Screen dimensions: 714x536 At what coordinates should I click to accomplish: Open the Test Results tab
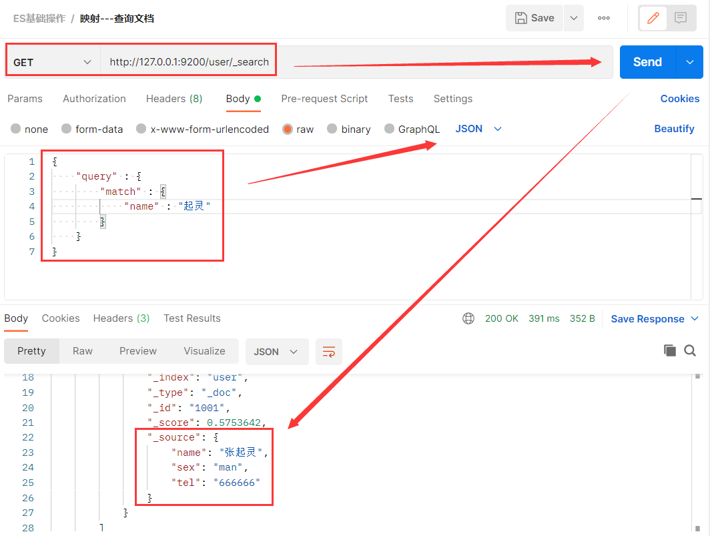tap(192, 318)
